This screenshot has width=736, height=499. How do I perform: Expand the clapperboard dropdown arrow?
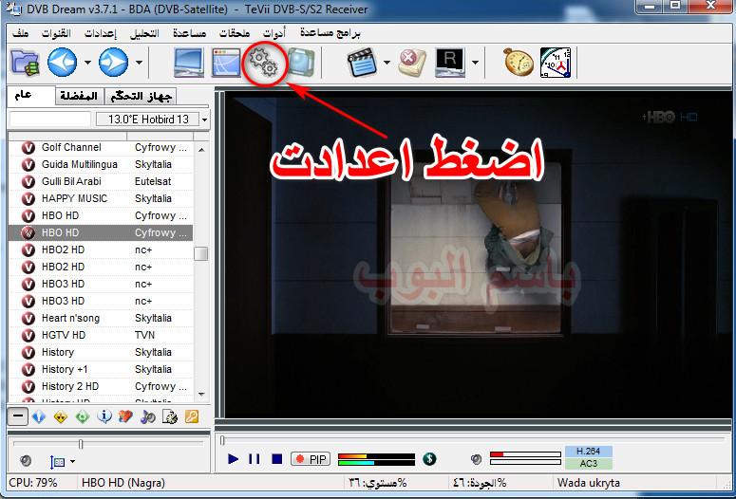[387, 63]
